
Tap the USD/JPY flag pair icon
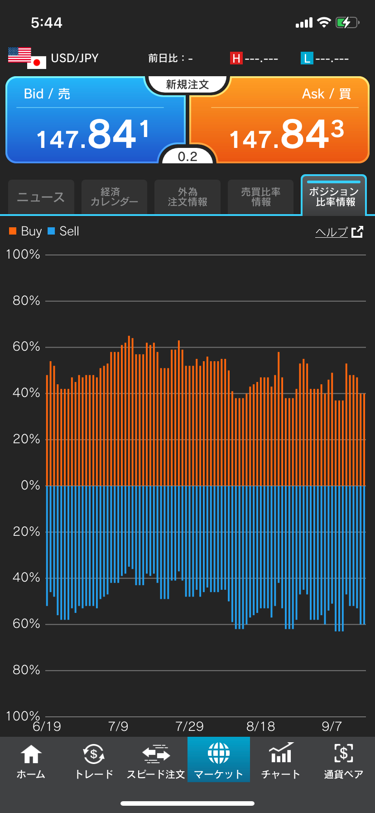coord(27,58)
